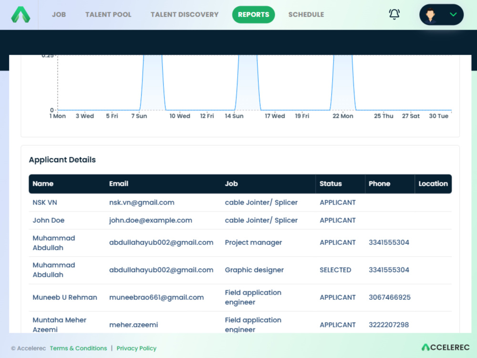This screenshot has width=477, height=358.
Task: Click the SELECTED status cell
Action: (x=335, y=270)
